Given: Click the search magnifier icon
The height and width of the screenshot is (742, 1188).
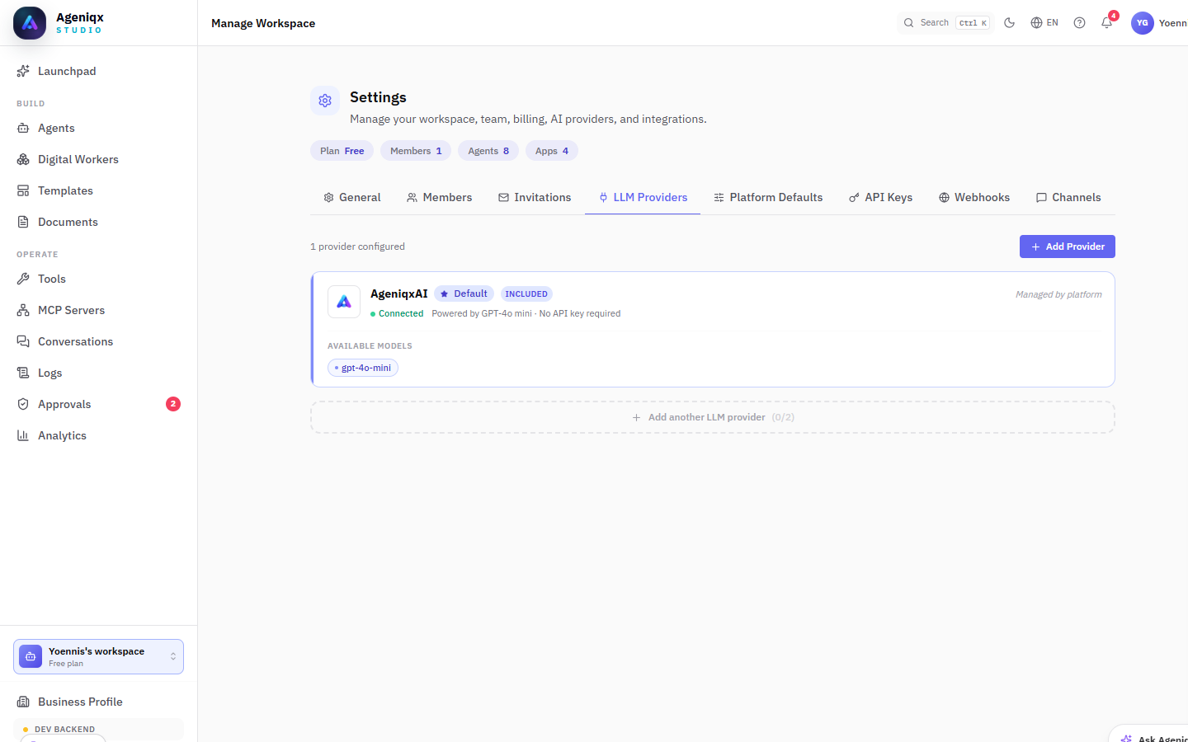Looking at the screenshot, I should click(908, 23).
